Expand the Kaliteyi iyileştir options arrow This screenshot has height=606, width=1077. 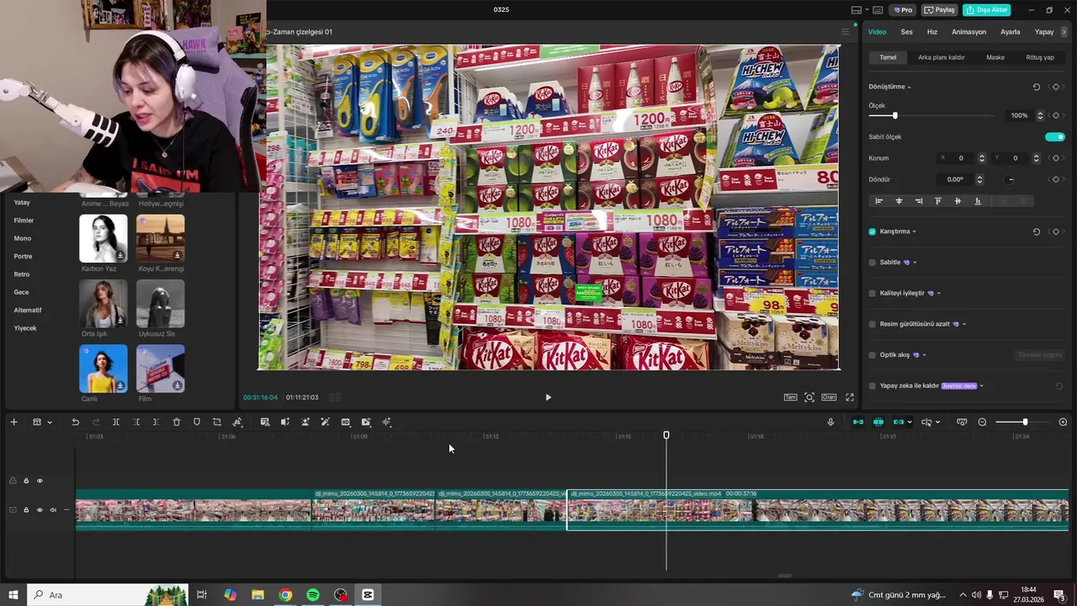click(x=939, y=293)
